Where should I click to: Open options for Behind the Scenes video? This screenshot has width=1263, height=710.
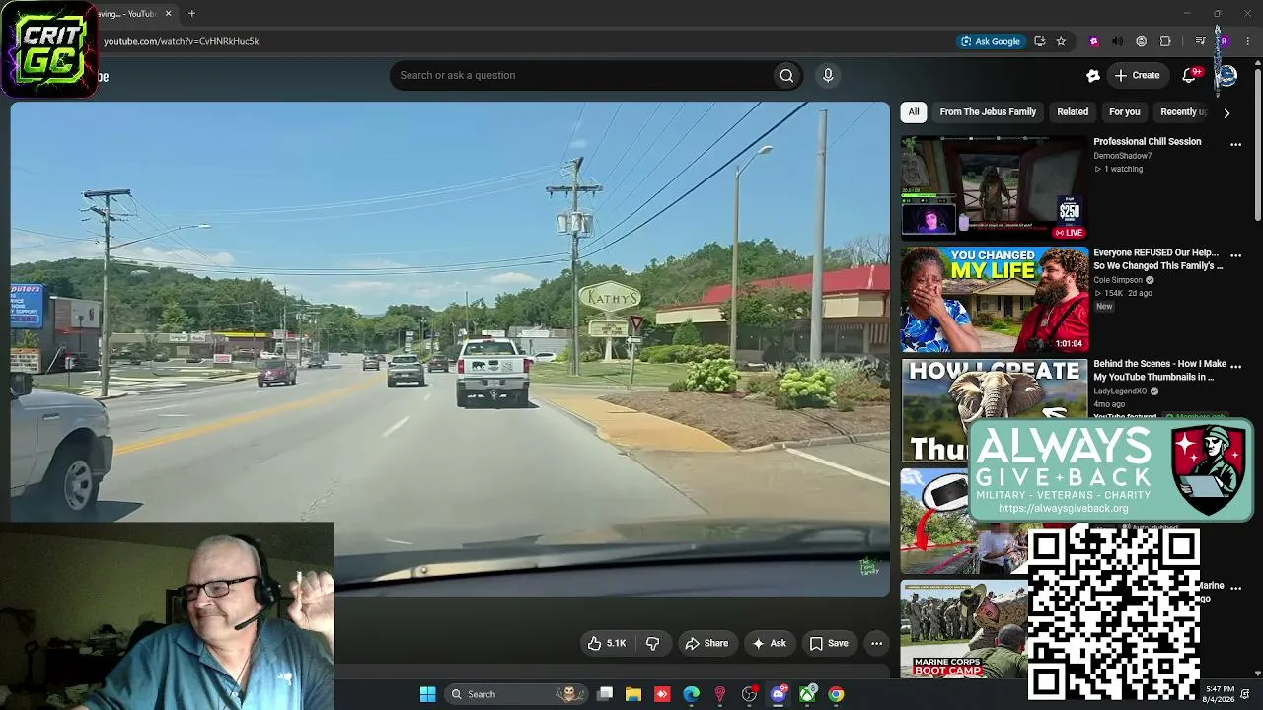click(1235, 366)
